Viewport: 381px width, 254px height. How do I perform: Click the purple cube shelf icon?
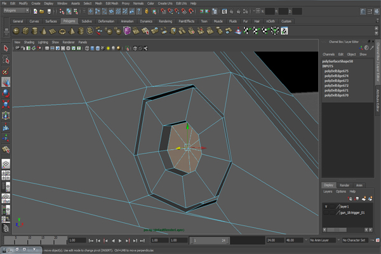(x=127, y=31)
